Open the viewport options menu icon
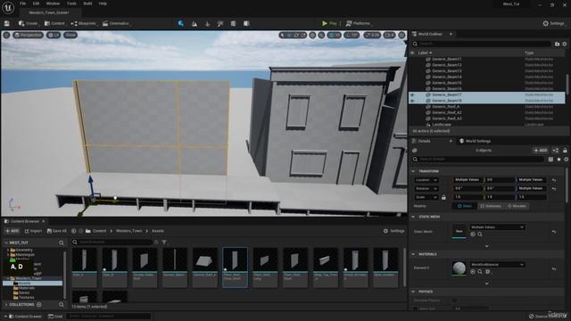Screen dimensions: 571x321 pos(6,35)
